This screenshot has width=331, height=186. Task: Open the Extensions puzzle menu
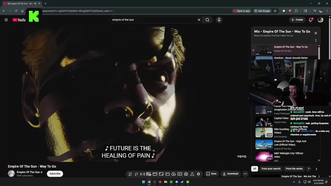[296, 11]
